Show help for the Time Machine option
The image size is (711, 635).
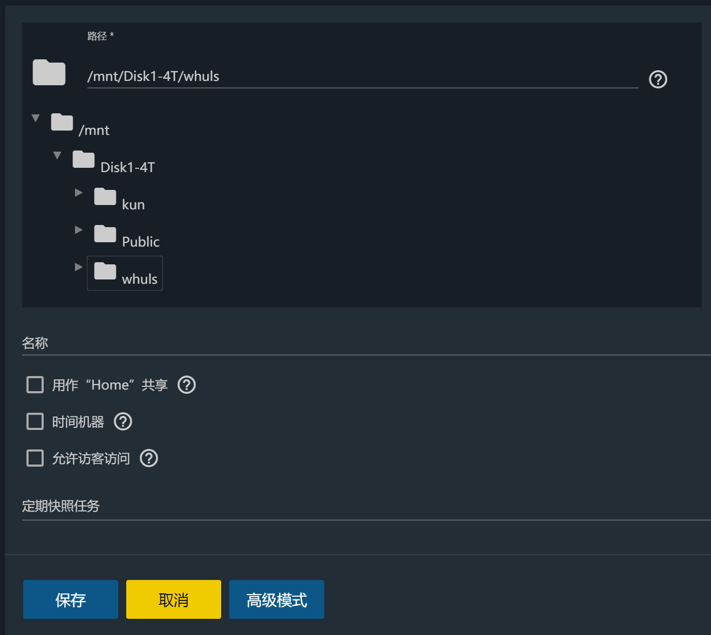123,421
